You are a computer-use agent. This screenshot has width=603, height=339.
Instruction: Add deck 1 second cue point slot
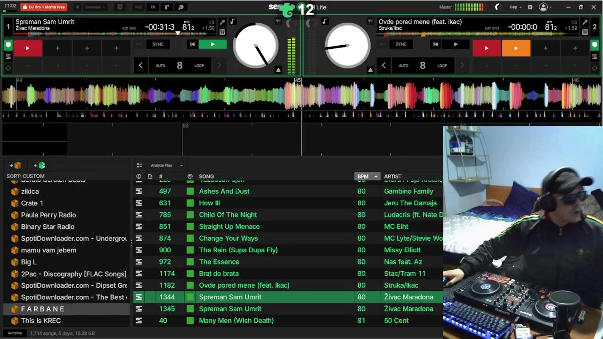click(x=57, y=48)
